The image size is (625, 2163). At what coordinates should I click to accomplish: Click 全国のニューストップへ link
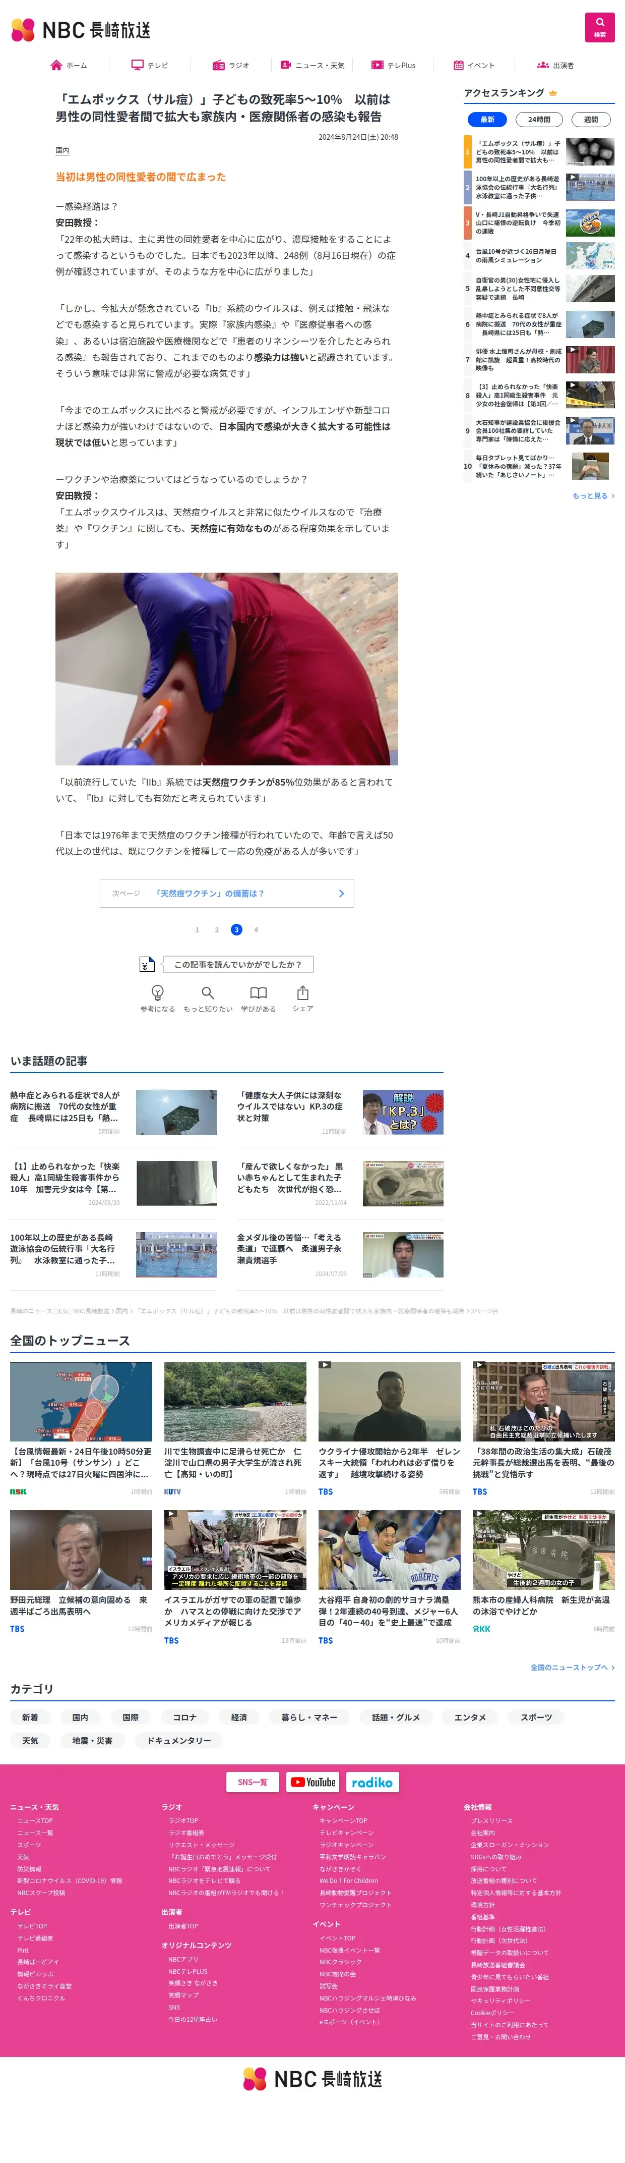point(572,1668)
